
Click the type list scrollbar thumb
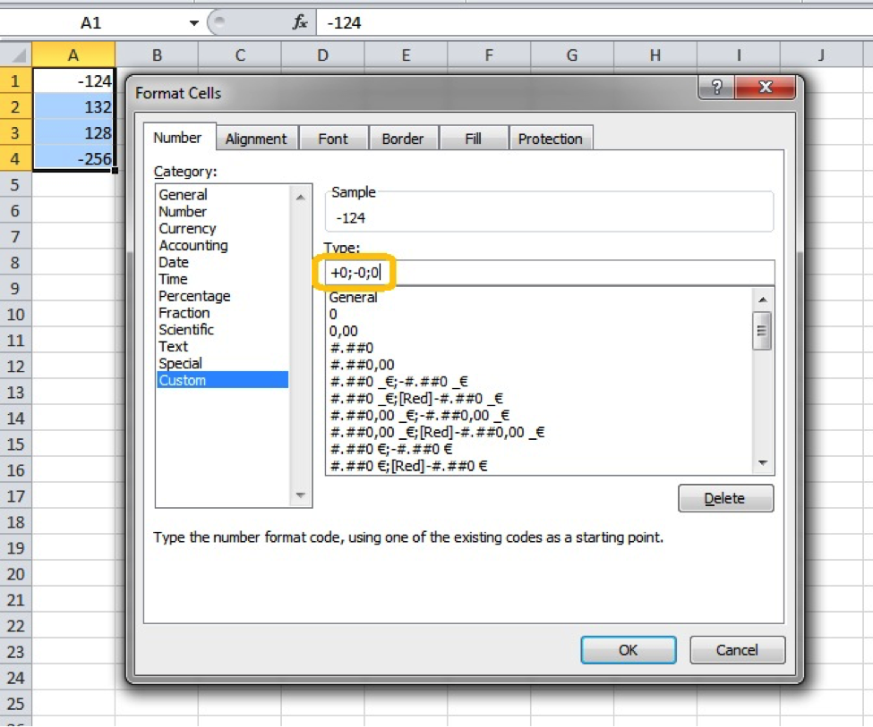[x=762, y=330]
